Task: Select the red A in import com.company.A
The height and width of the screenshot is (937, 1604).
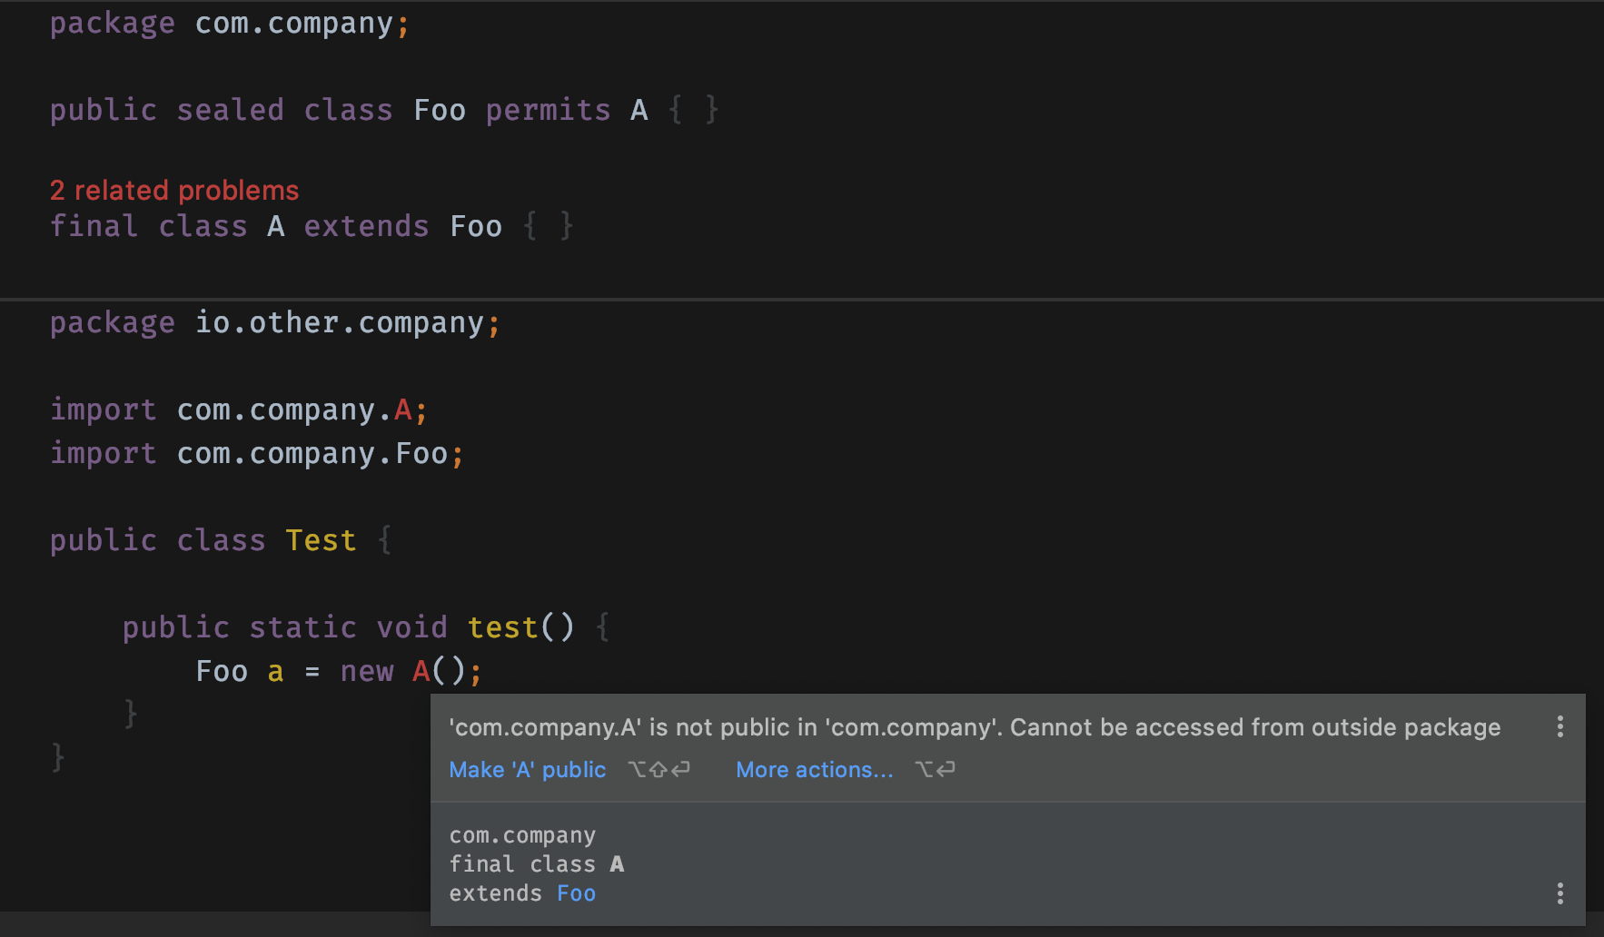Action: click(403, 409)
